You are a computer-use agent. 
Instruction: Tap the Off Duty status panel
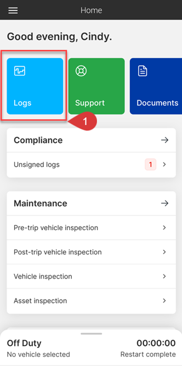click(x=91, y=348)
